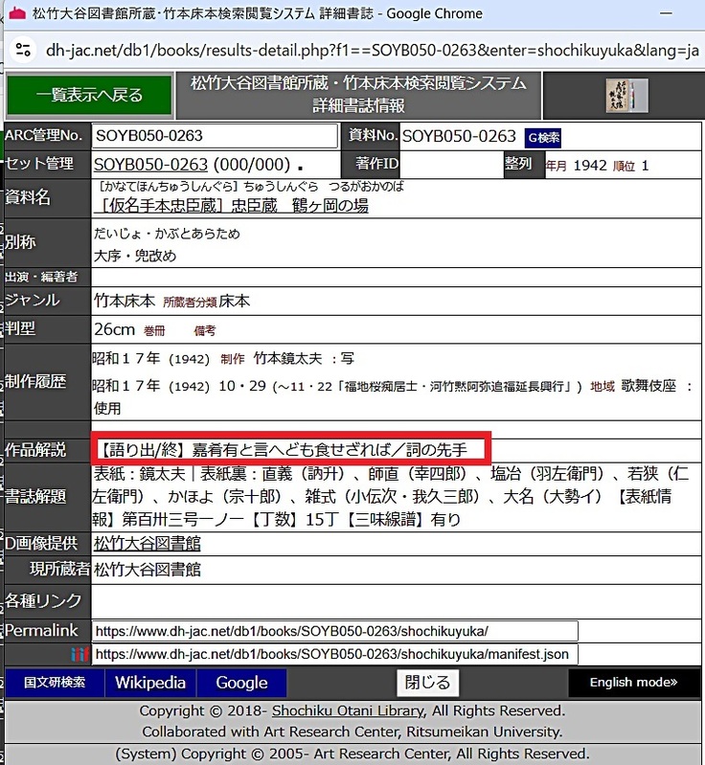The height and width of the screenshot is (765, 705).
Task: Click the 松竹大谷図書館 image provider link
Action: tap(147, 544)
